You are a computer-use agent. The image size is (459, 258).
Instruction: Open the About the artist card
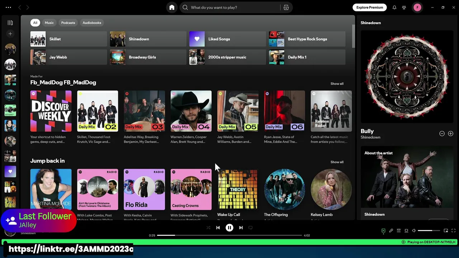(x=407, y=183)
